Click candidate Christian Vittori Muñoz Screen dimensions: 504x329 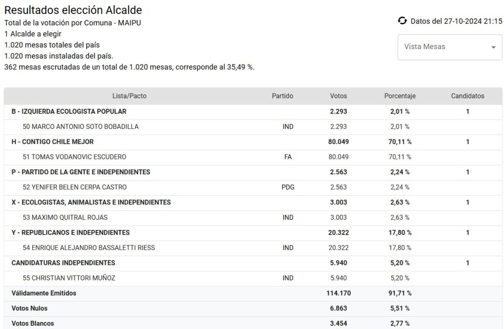pyautogui.click(x=69, y=278)
